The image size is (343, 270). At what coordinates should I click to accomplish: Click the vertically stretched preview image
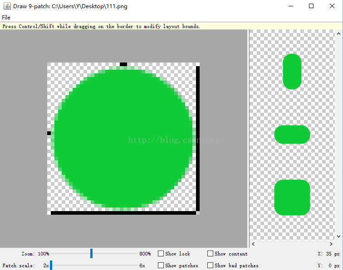(292, 72)
